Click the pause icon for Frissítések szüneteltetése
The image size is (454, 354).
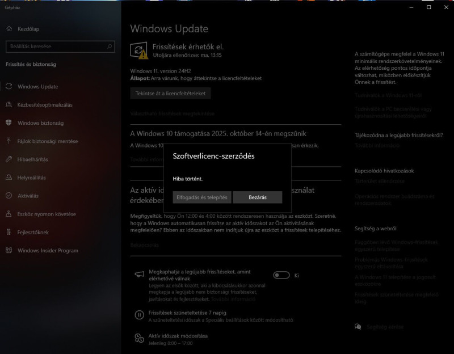(x=139, y=315)
